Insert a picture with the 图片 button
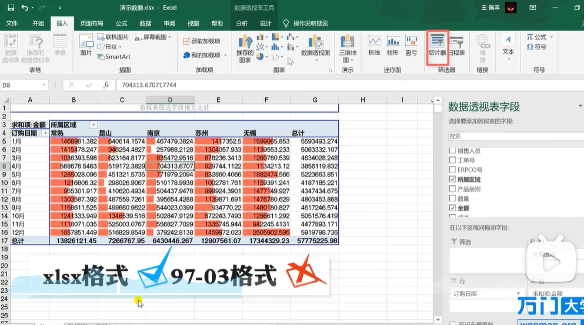The image size is (584, 325). click(x=86, y=45)
